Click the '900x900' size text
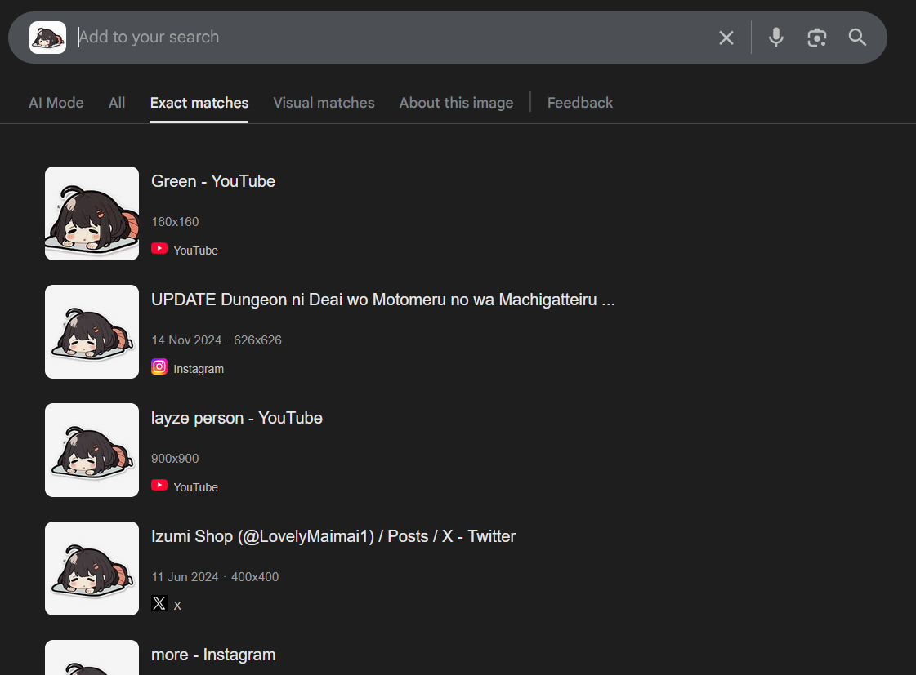Viewport: 916px width, 675px height. (x=175, y=460)
